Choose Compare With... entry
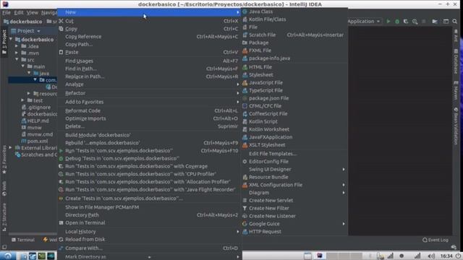 coord(148,248)
